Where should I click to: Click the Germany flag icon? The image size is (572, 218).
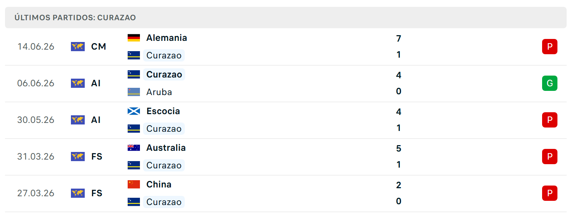tap(134, 38)
